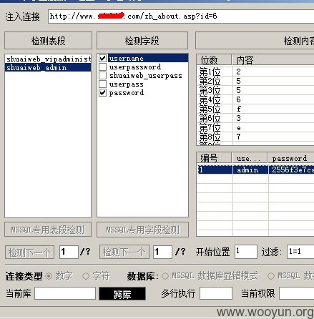
Task: Click 检测下一个 button below the table list
Action: (x=29, y=252)
